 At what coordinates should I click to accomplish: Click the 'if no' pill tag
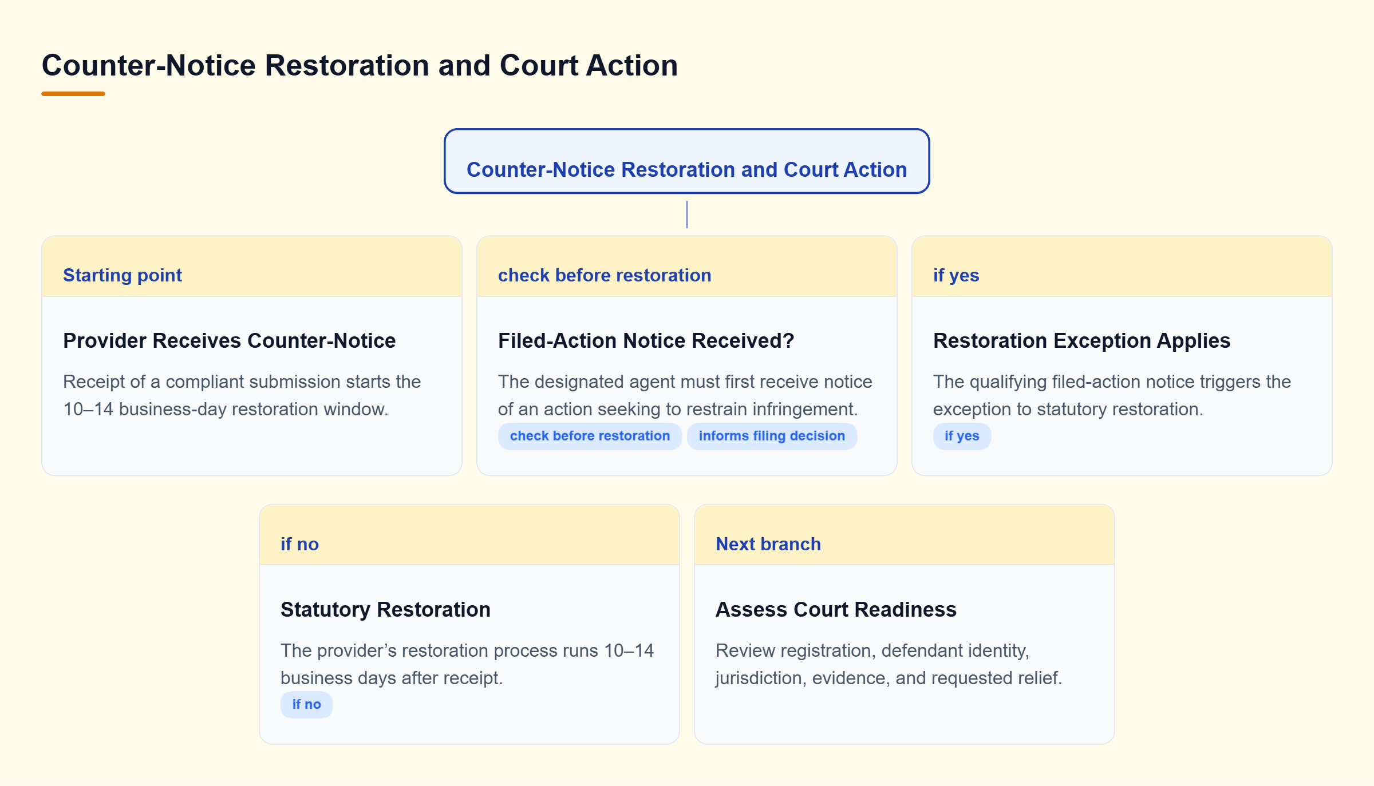[x=306, y=705]
